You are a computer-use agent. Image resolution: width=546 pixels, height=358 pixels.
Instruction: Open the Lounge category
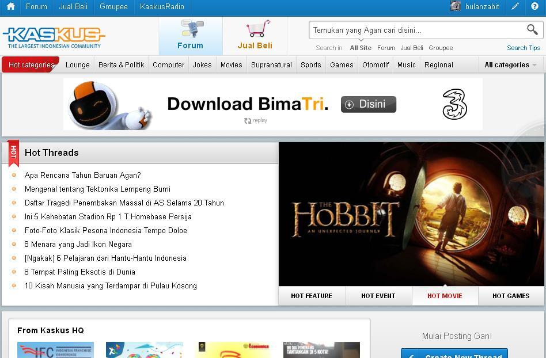coord(77,65)
